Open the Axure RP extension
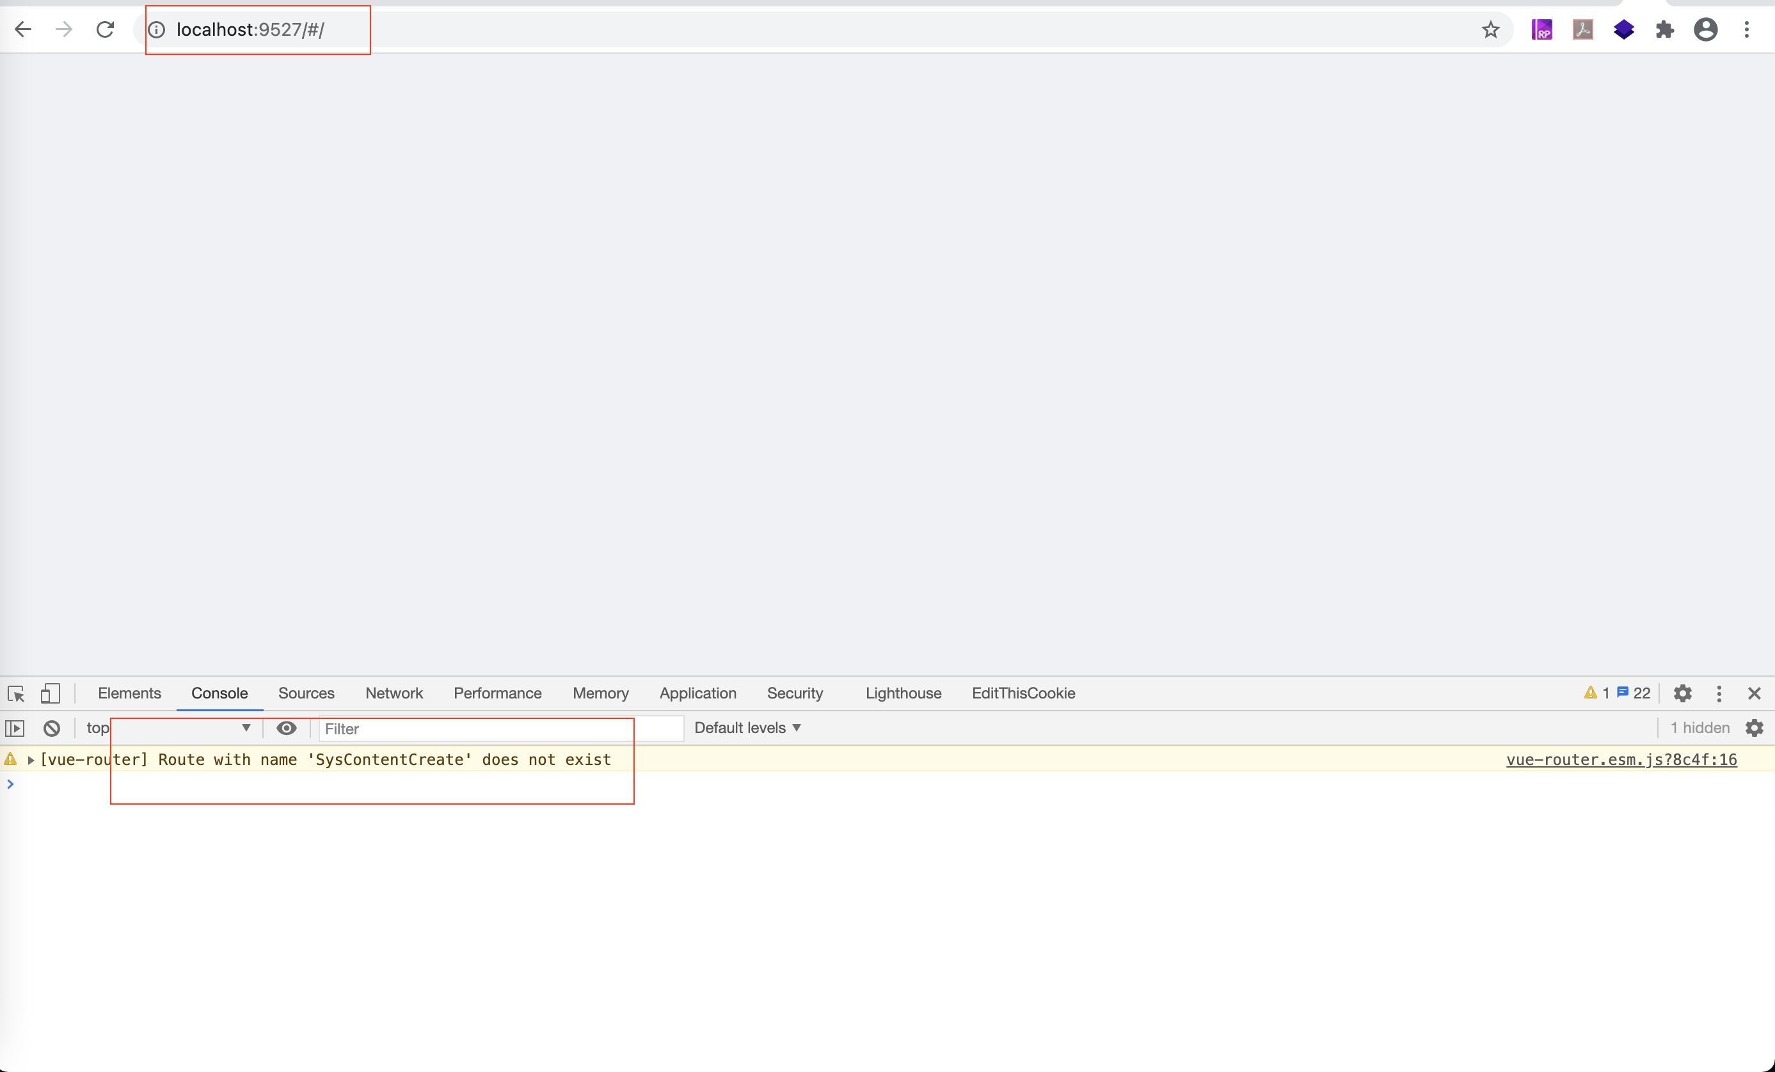The image size is (1775, 1072). [x=1541, y=29]
